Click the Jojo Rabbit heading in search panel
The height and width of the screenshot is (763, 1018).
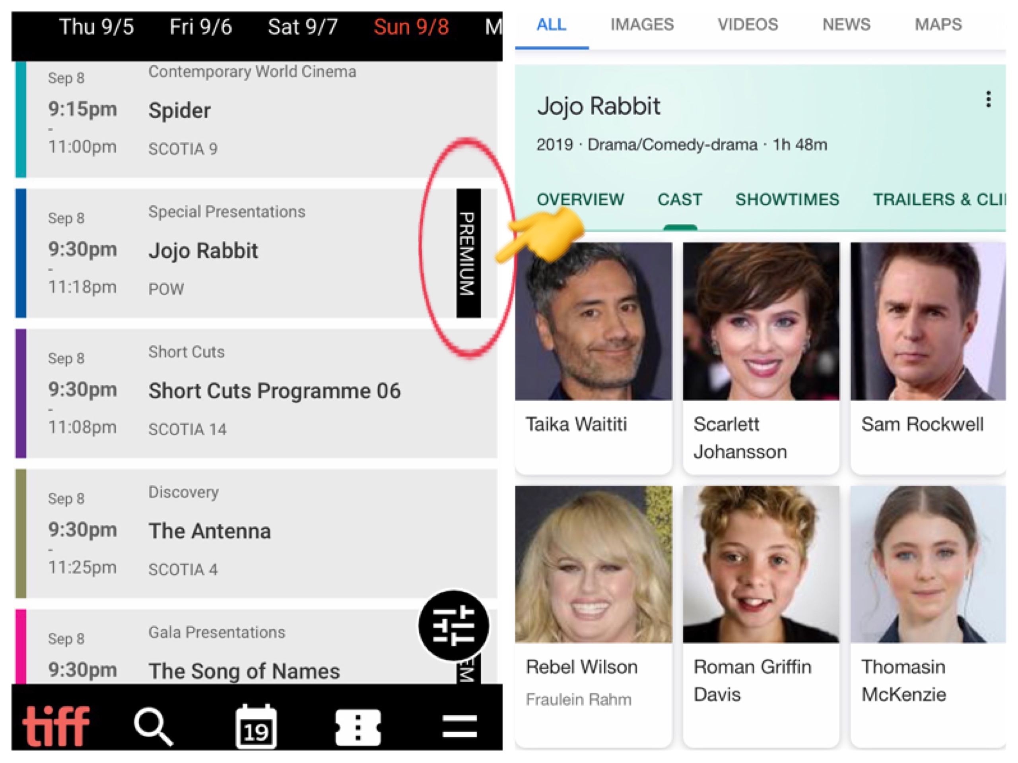click(598, 106)
